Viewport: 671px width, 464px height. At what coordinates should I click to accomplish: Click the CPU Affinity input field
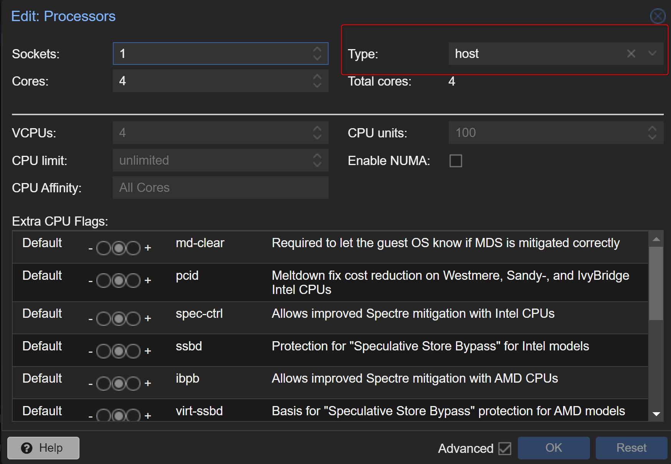220,188
